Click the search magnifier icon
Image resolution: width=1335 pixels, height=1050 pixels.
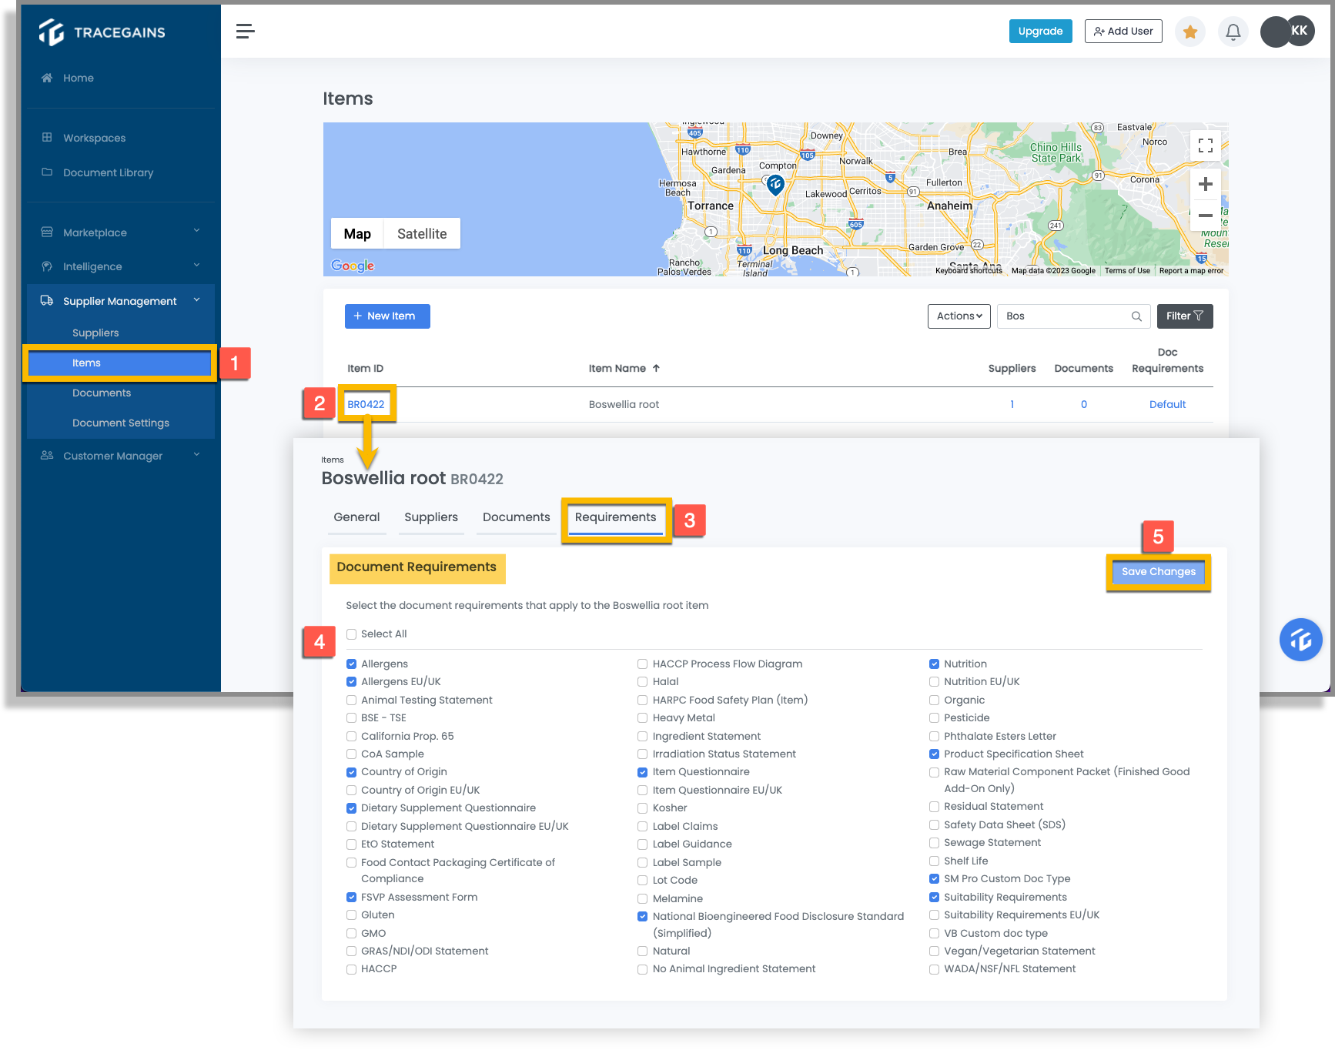click(1136, 316)
